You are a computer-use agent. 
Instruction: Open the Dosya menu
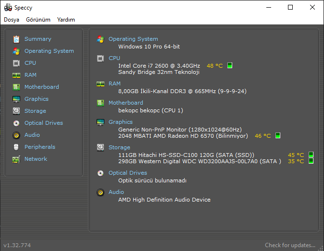point(12,20)
